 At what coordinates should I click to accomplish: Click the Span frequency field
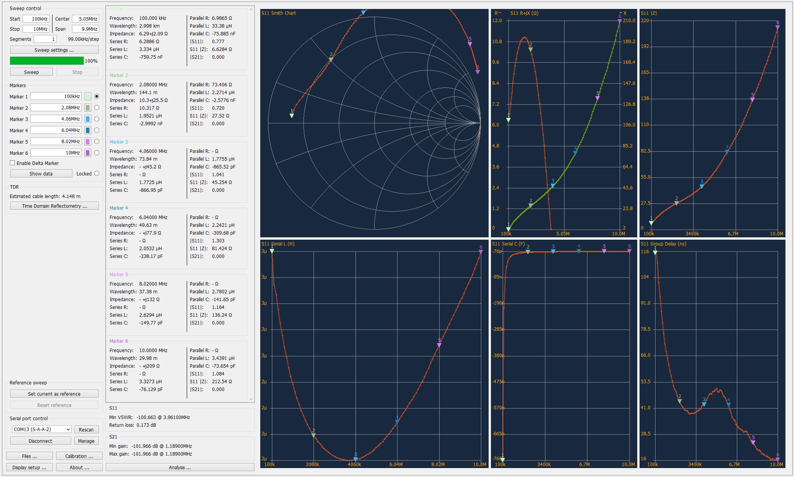86,29
